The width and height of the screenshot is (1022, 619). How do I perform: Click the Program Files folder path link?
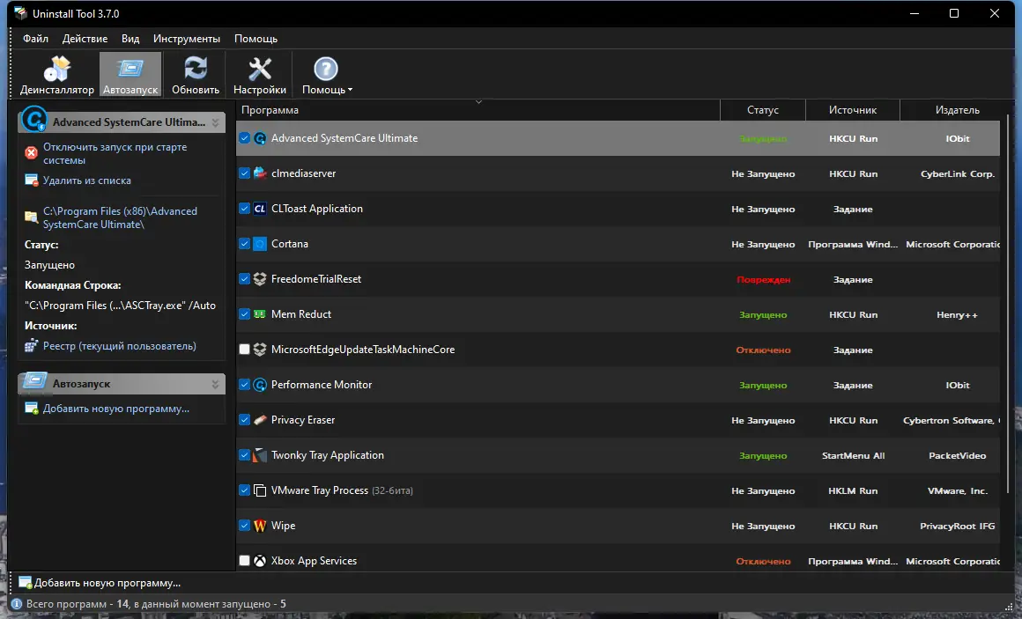click(120, 217)
